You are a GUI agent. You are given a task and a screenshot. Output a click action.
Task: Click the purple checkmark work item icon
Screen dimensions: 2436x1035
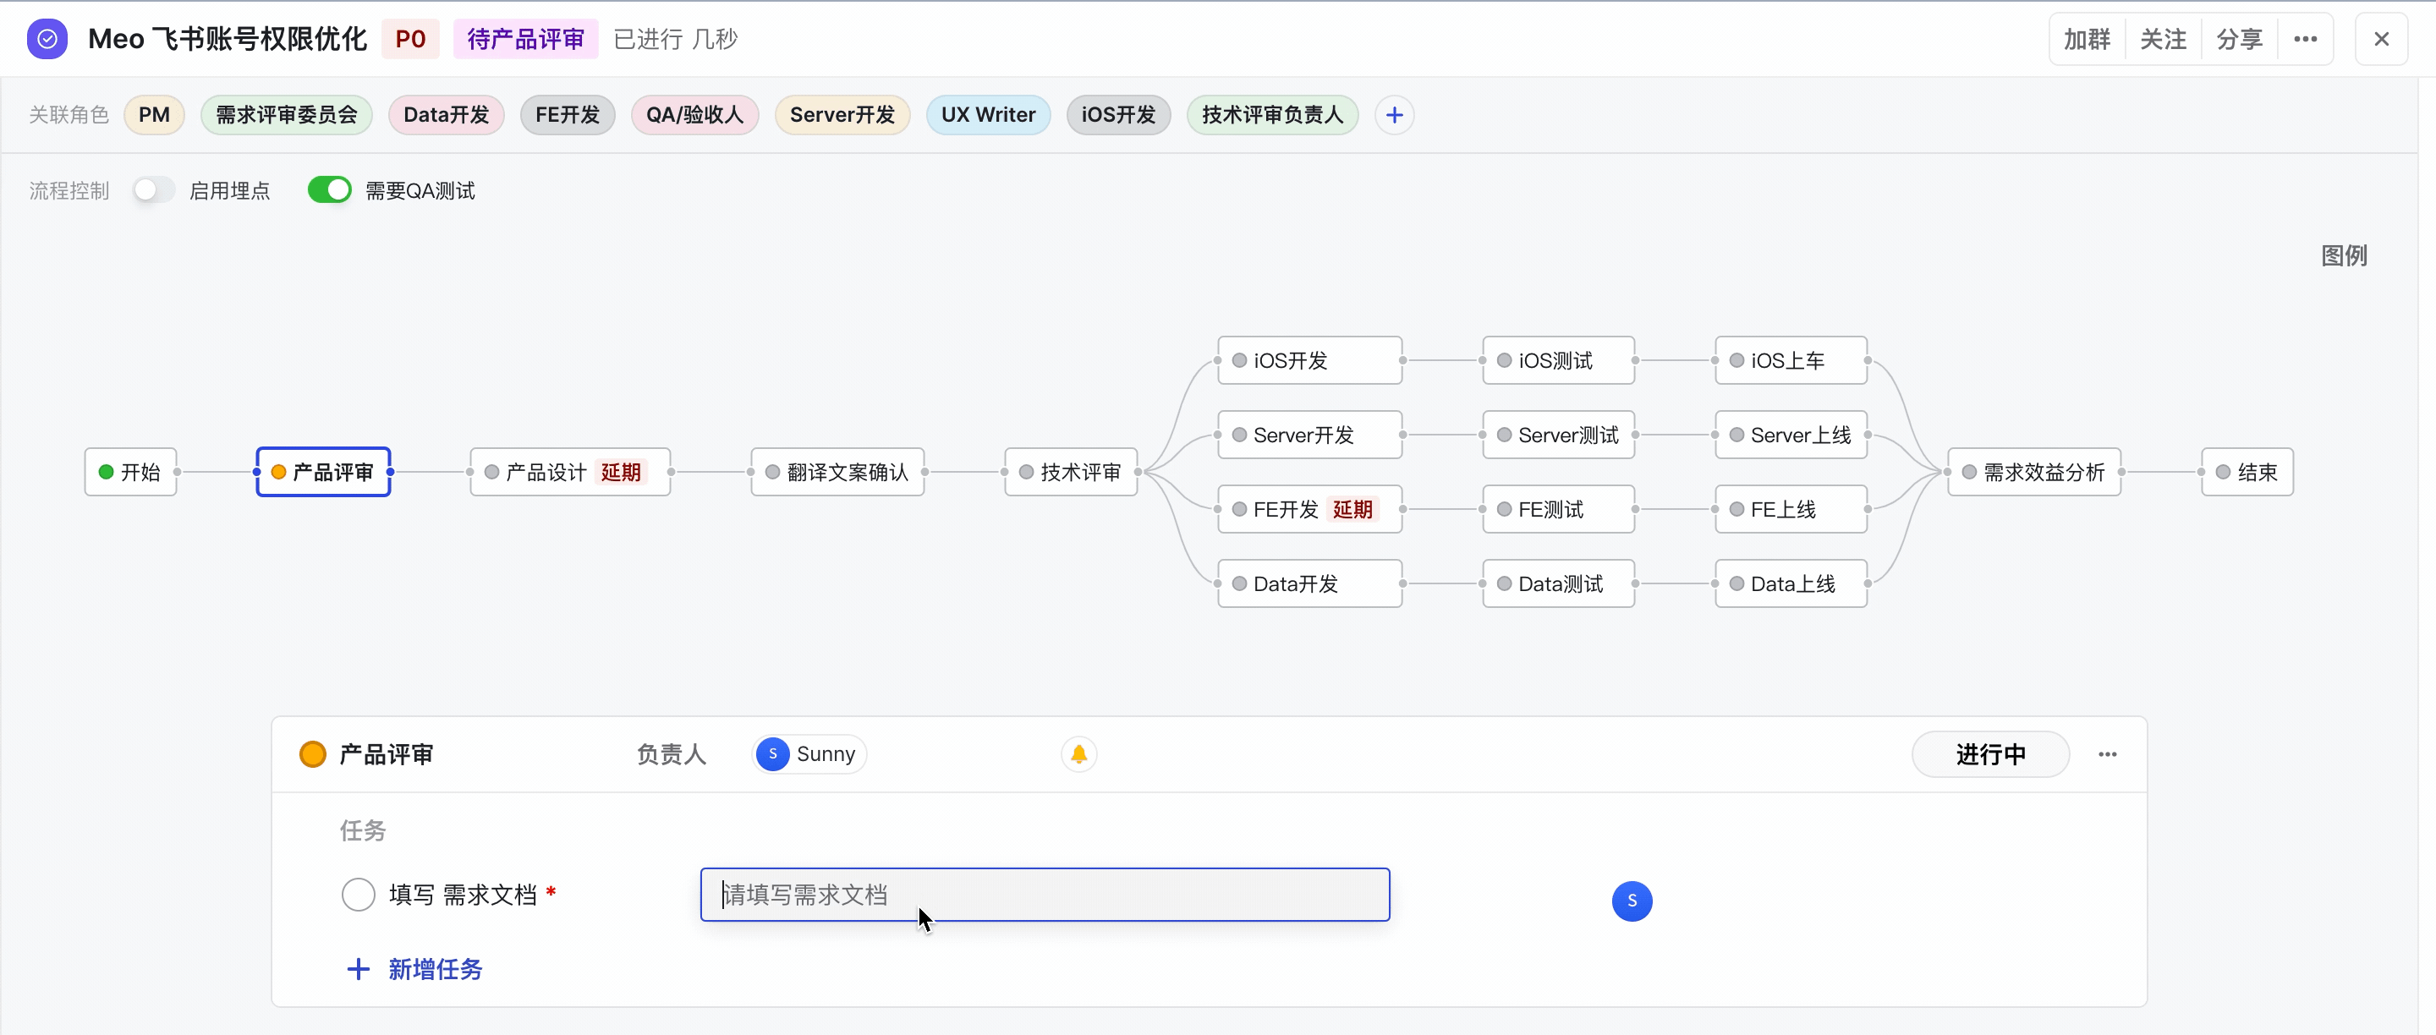point(47,39)
